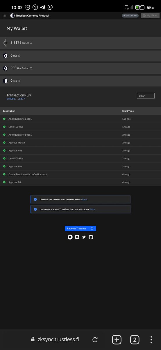Open a new browser tab with plus icon
Image resolution: width=161 pixels, height=350 pixels.
117,339
